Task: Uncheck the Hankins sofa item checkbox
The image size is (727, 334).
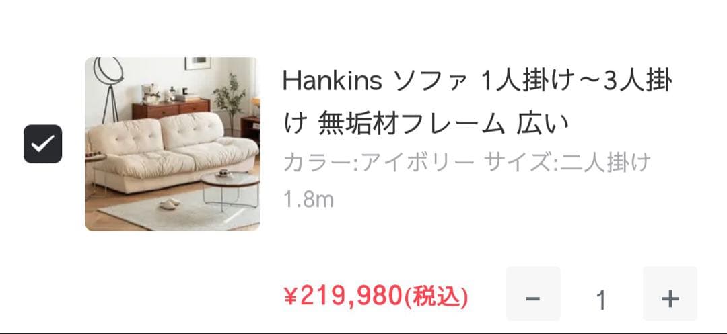Action: pyautogui.click(x=42, y=144)
